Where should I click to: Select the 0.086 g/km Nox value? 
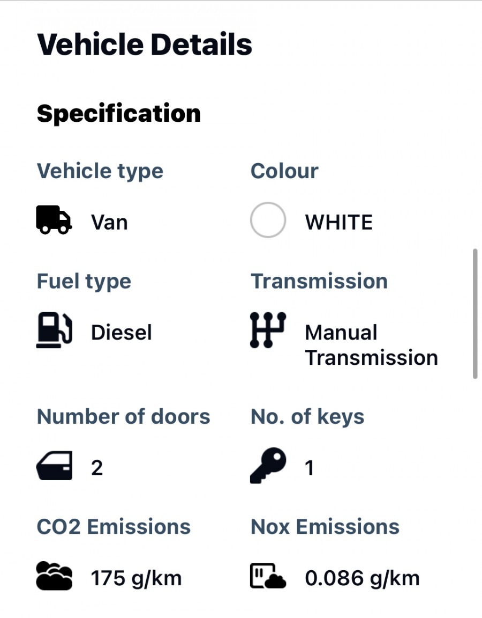click(362, 578)
